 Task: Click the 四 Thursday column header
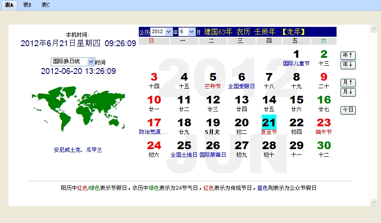click(x=269, y=41)
